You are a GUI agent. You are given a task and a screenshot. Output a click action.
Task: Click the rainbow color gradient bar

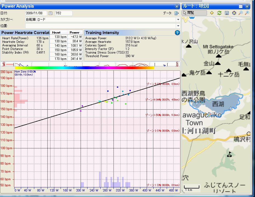tap(84, 68)
